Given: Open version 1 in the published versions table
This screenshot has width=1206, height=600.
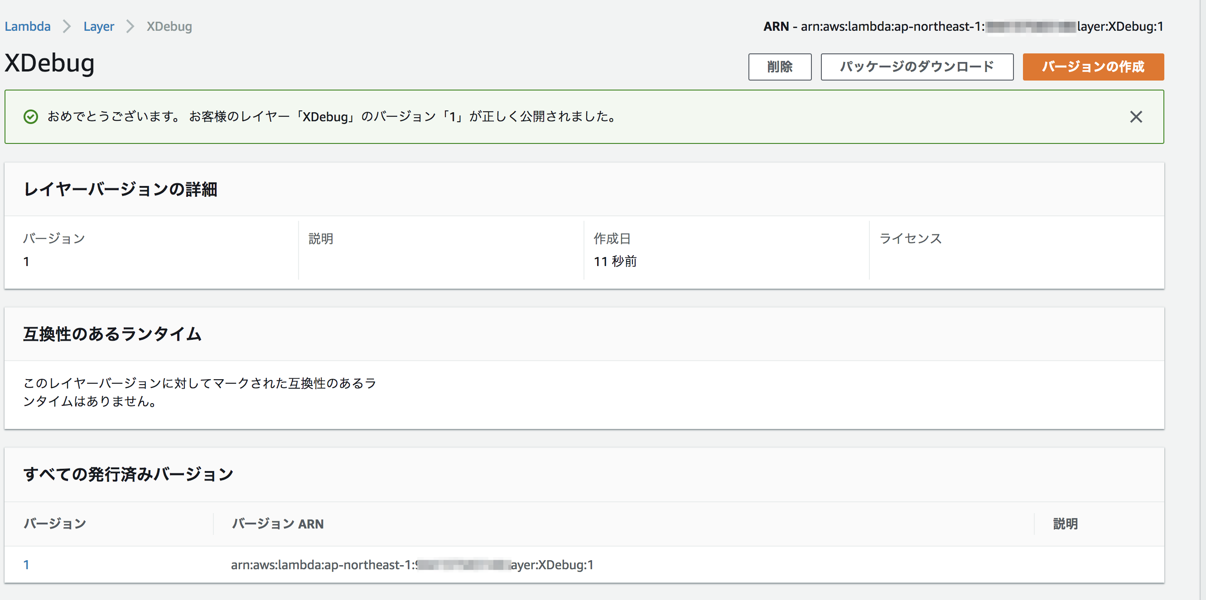Looking at the screenshot, I should click(27, 564).
